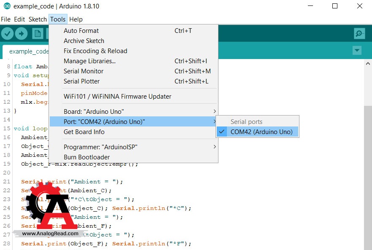Close the Arduino window
Viewport: 372px width, 250px height.
click(x=360, y=6)
